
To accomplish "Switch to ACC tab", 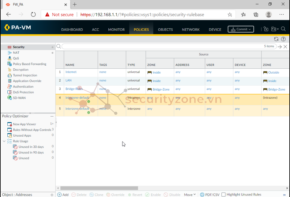I will coord(96,29).
